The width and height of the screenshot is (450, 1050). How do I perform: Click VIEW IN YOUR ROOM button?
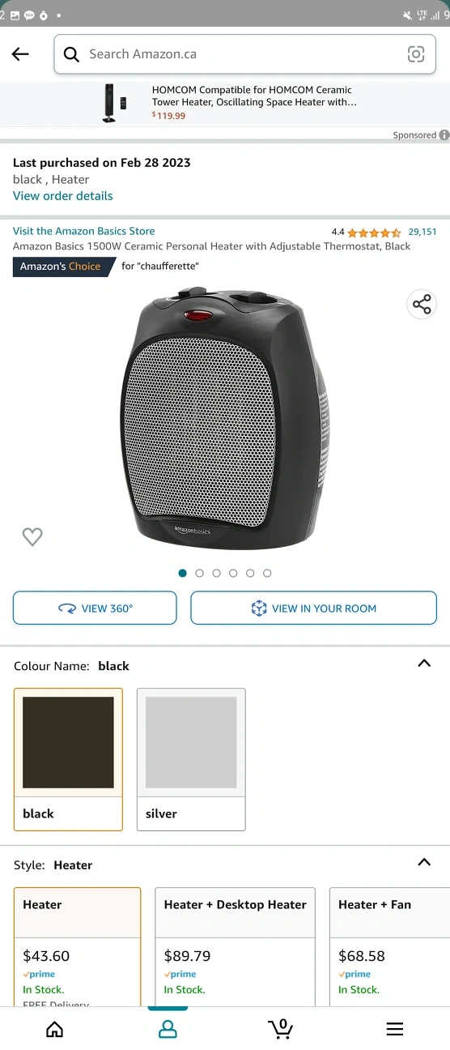coord(313,608)
